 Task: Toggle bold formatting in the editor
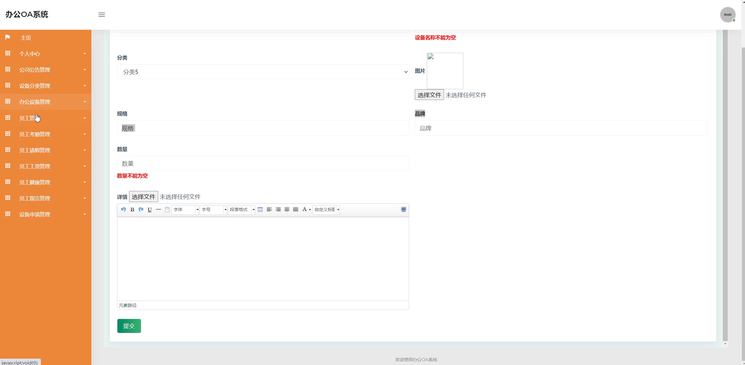pos(132,209)
